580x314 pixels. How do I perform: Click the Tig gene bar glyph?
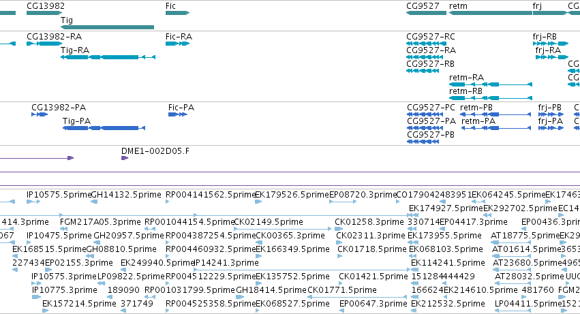(x=107, y=27)
